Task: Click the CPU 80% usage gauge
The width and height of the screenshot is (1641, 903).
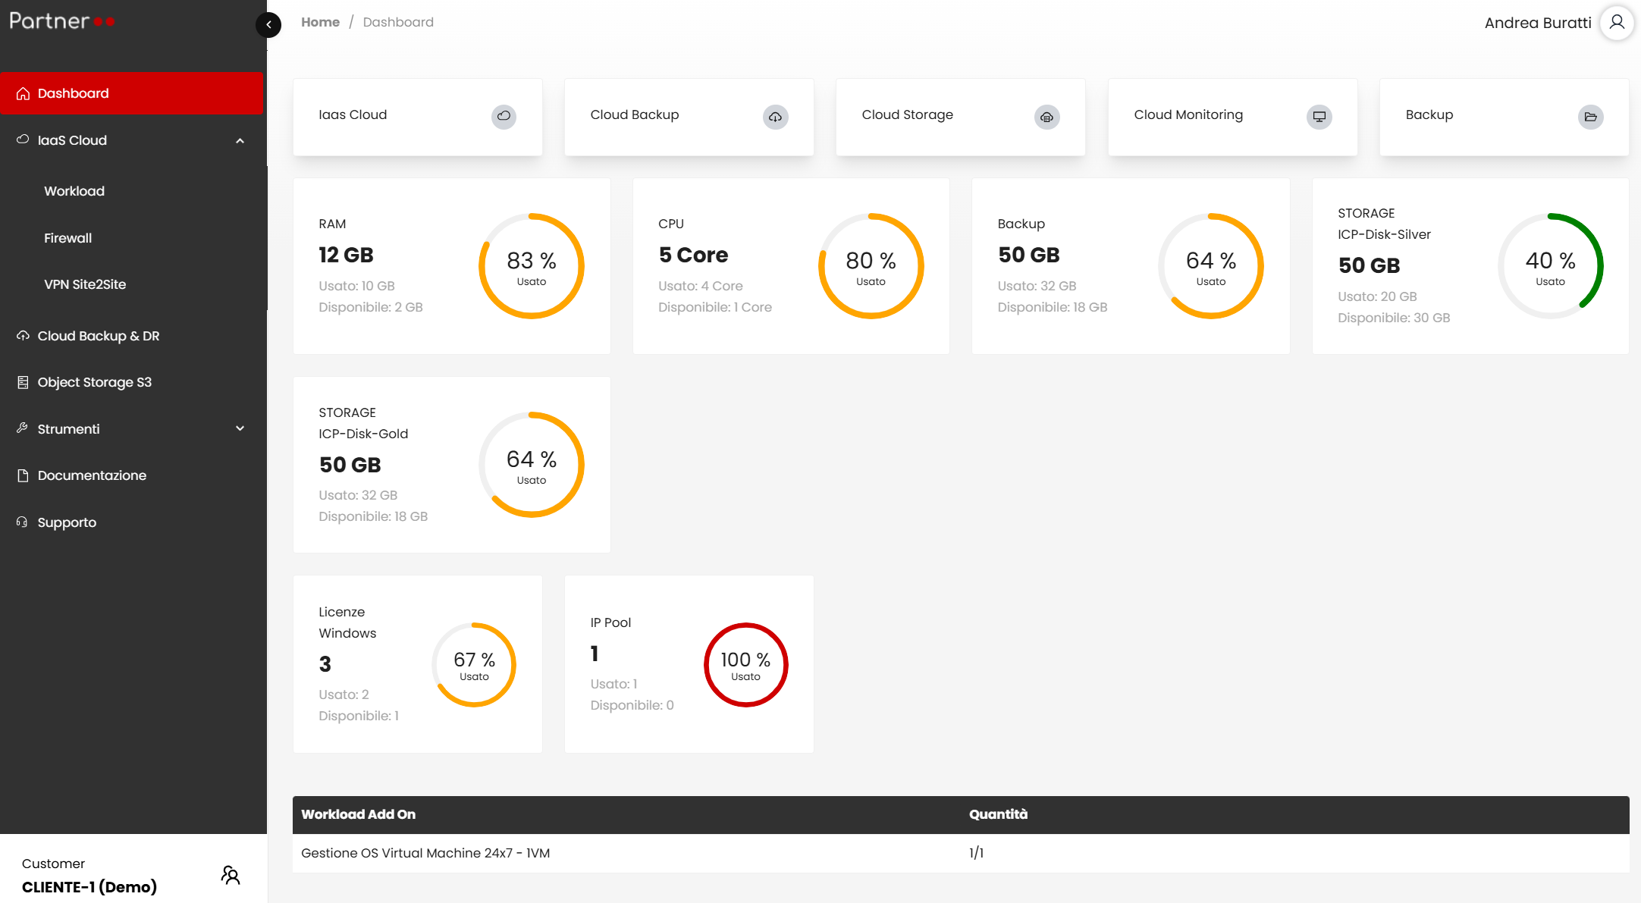Action: [871, 266]
